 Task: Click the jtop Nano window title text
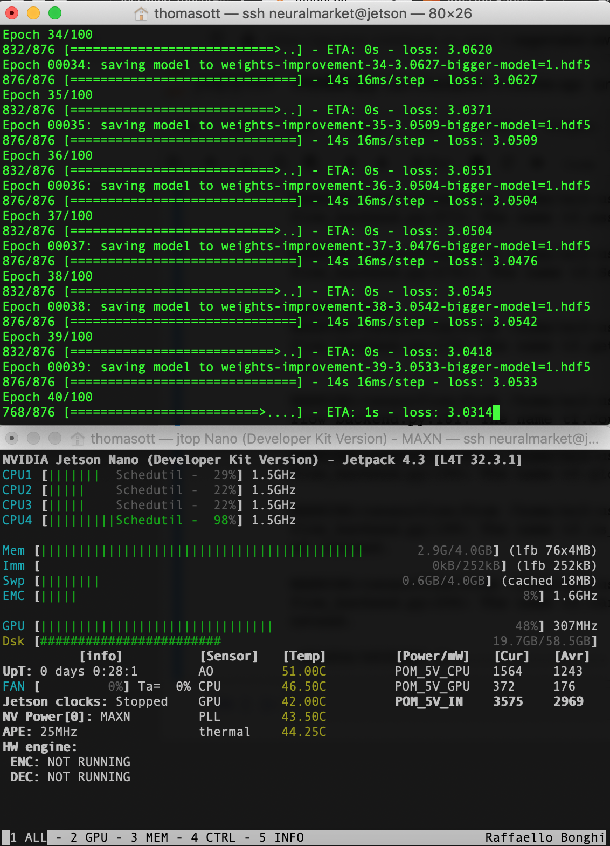[345, 438]
